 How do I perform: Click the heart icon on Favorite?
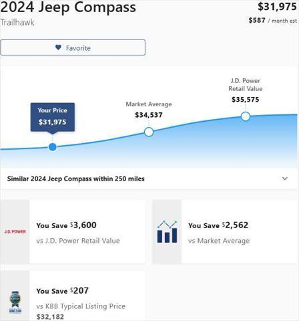[58, 47]
